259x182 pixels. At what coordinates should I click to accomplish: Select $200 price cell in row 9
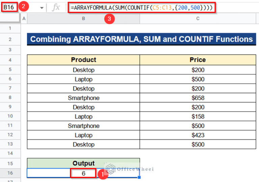pos(198,107)
